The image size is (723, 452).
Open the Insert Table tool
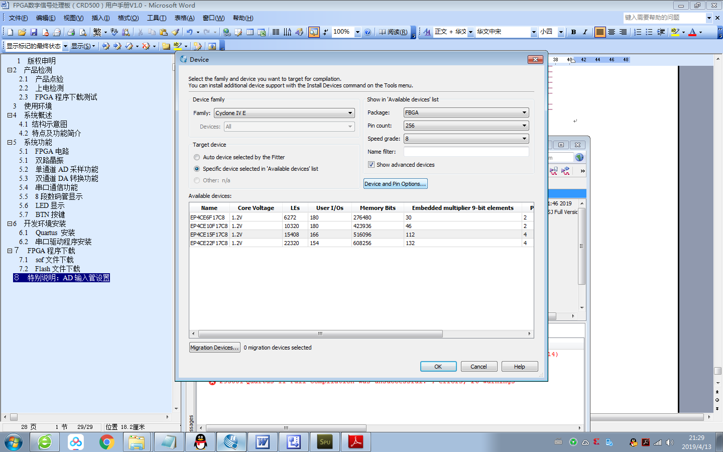[x=250, y=32]
